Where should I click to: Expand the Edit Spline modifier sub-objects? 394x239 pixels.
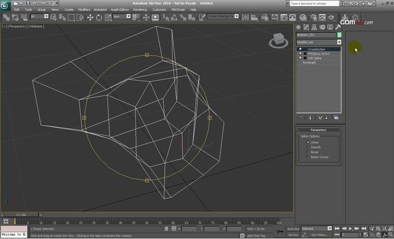point(305,58)
